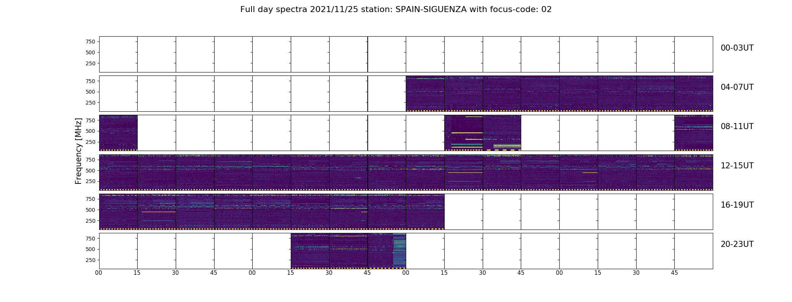Click the Frequency [MHz] axis label
This screenshot has height=302, width=792.
tap(78, 151)
